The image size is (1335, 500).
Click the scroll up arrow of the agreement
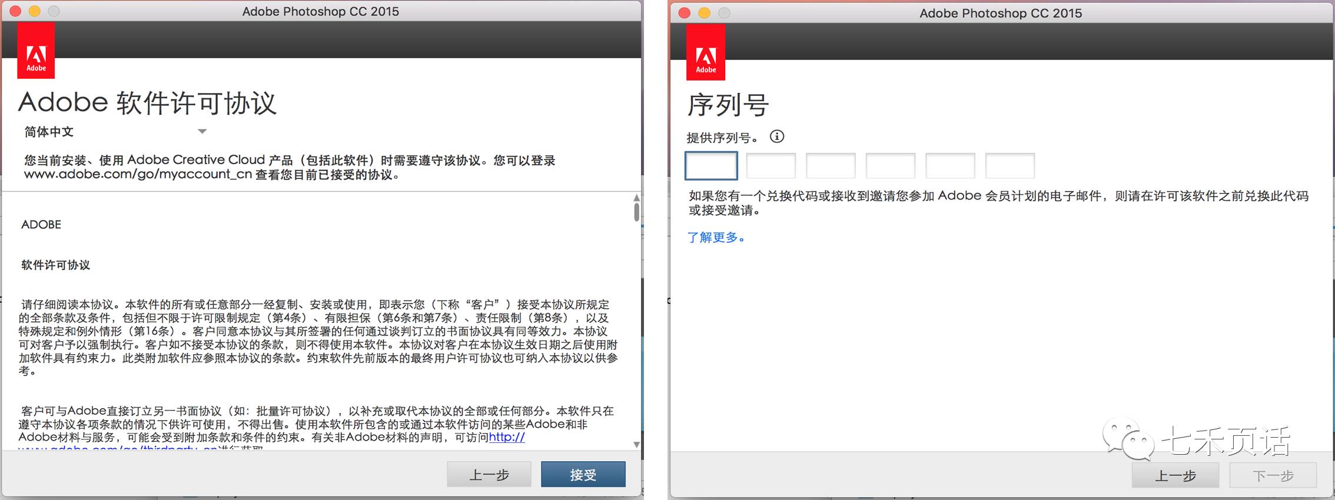[x=636, y=198]
